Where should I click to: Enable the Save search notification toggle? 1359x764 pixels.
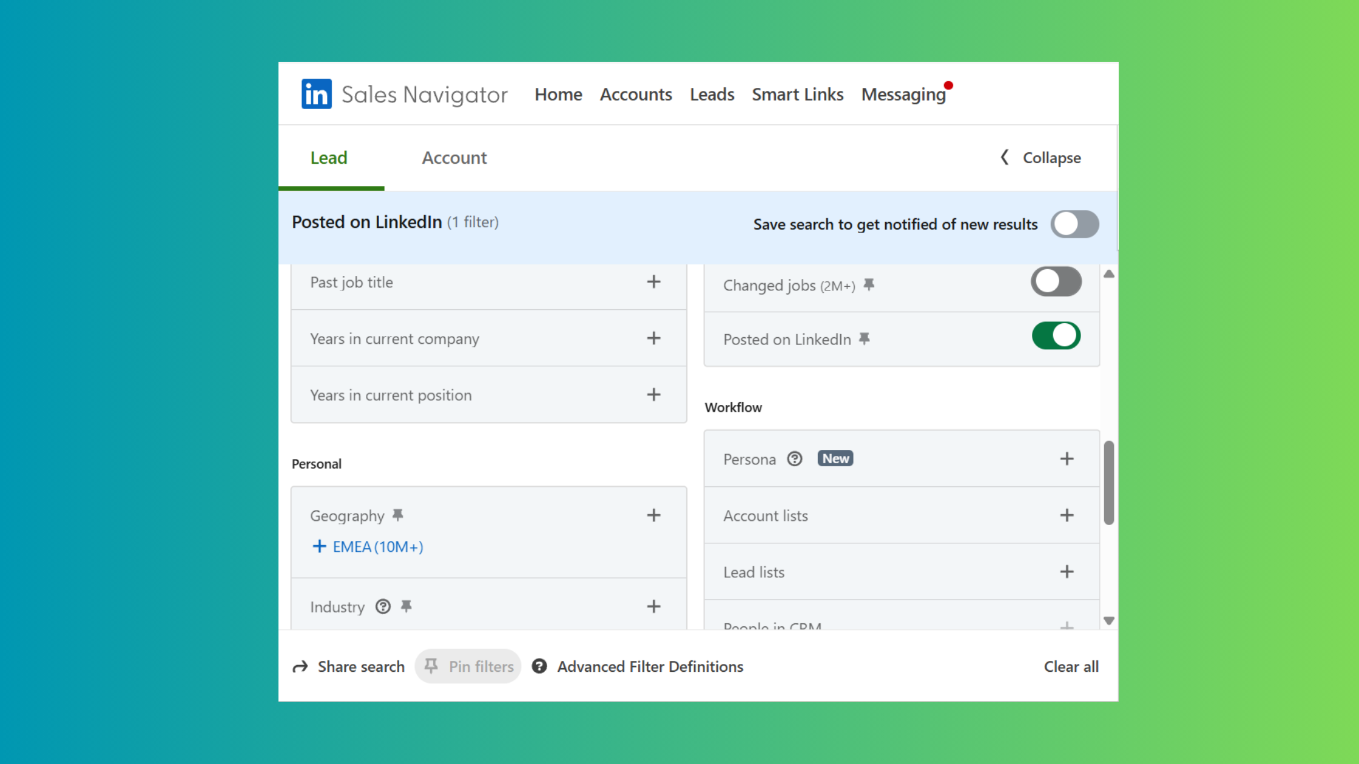tap(1075, 224)
